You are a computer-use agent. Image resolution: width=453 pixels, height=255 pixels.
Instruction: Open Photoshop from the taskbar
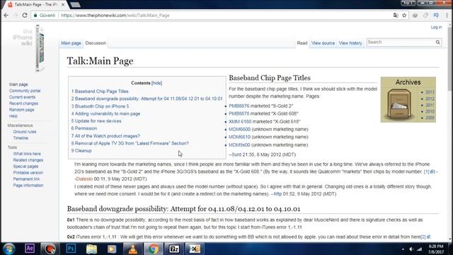pyautogui.click(x=71, y=249)
